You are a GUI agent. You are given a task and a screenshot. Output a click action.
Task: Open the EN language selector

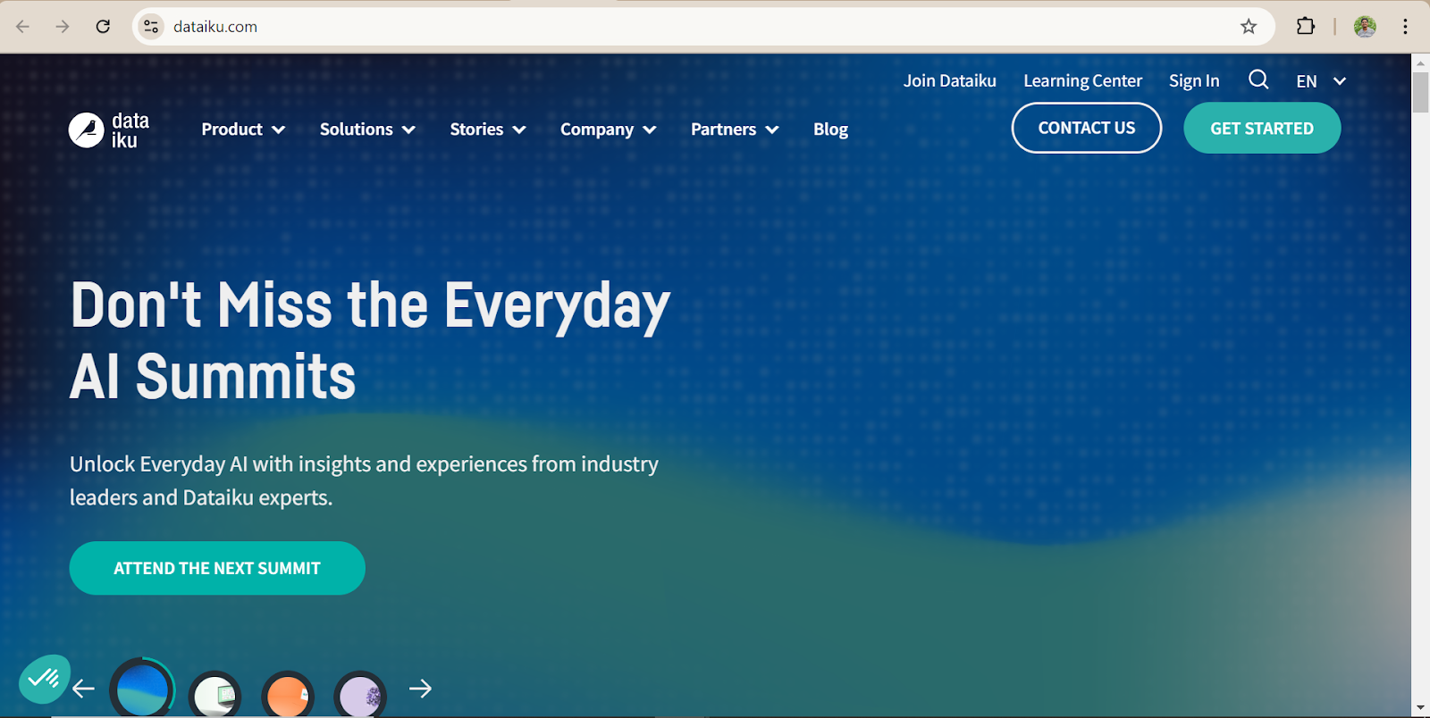click(x=1321, y=81)
